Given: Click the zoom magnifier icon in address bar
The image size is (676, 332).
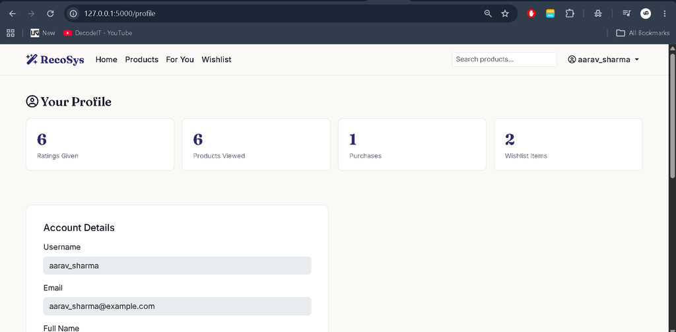Looking at the screenshot, I should (488, 14).
